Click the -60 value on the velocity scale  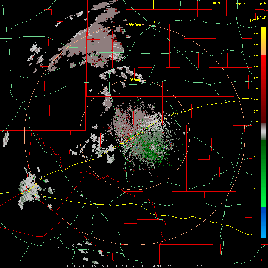(255, 200)
